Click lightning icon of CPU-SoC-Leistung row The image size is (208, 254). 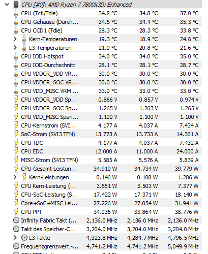[16, 195]
